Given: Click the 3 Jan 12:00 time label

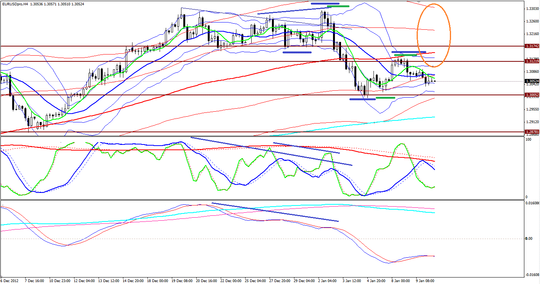Looking at the screenshot, I should point(352,281).
